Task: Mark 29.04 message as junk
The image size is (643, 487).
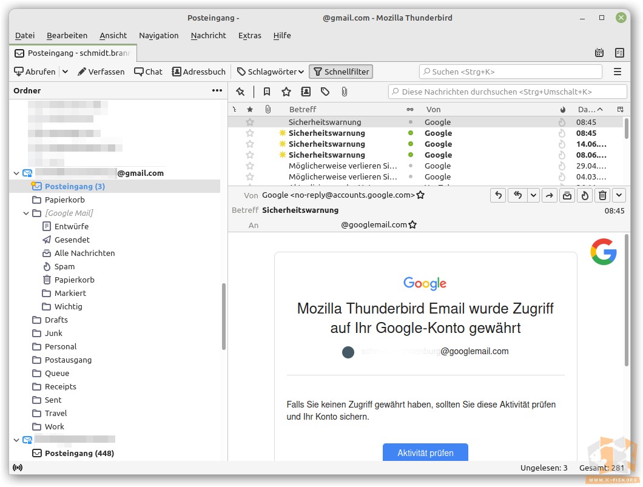Action: click(x=562, y=166)
